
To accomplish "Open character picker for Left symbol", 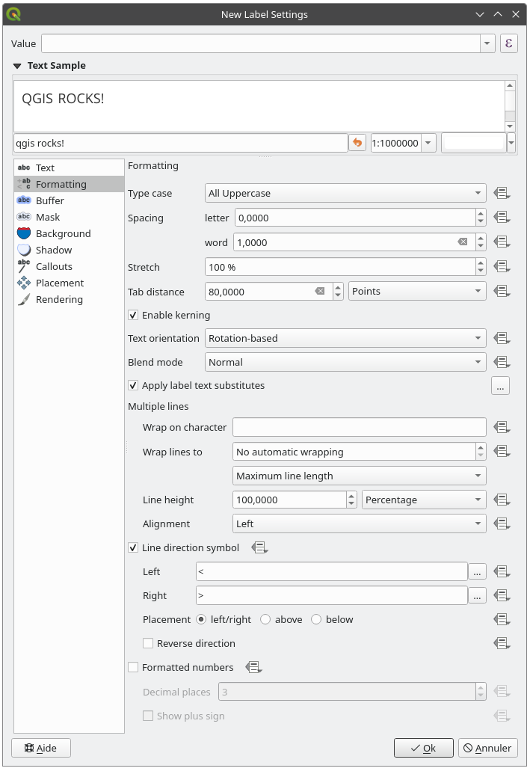I will coord(477,572).
